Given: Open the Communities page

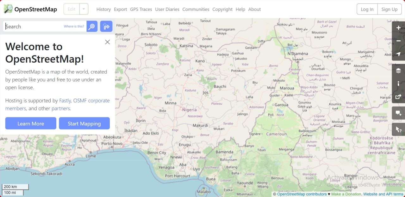Looking at the screenshot, I should 196,9.
